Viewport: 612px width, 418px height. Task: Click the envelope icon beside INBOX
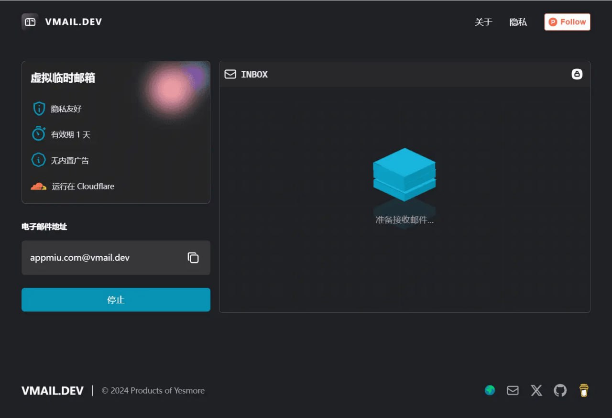[230, 74]
